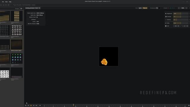Click the fireball flipbook preview
Screen dimensions: 190x107
109,56
